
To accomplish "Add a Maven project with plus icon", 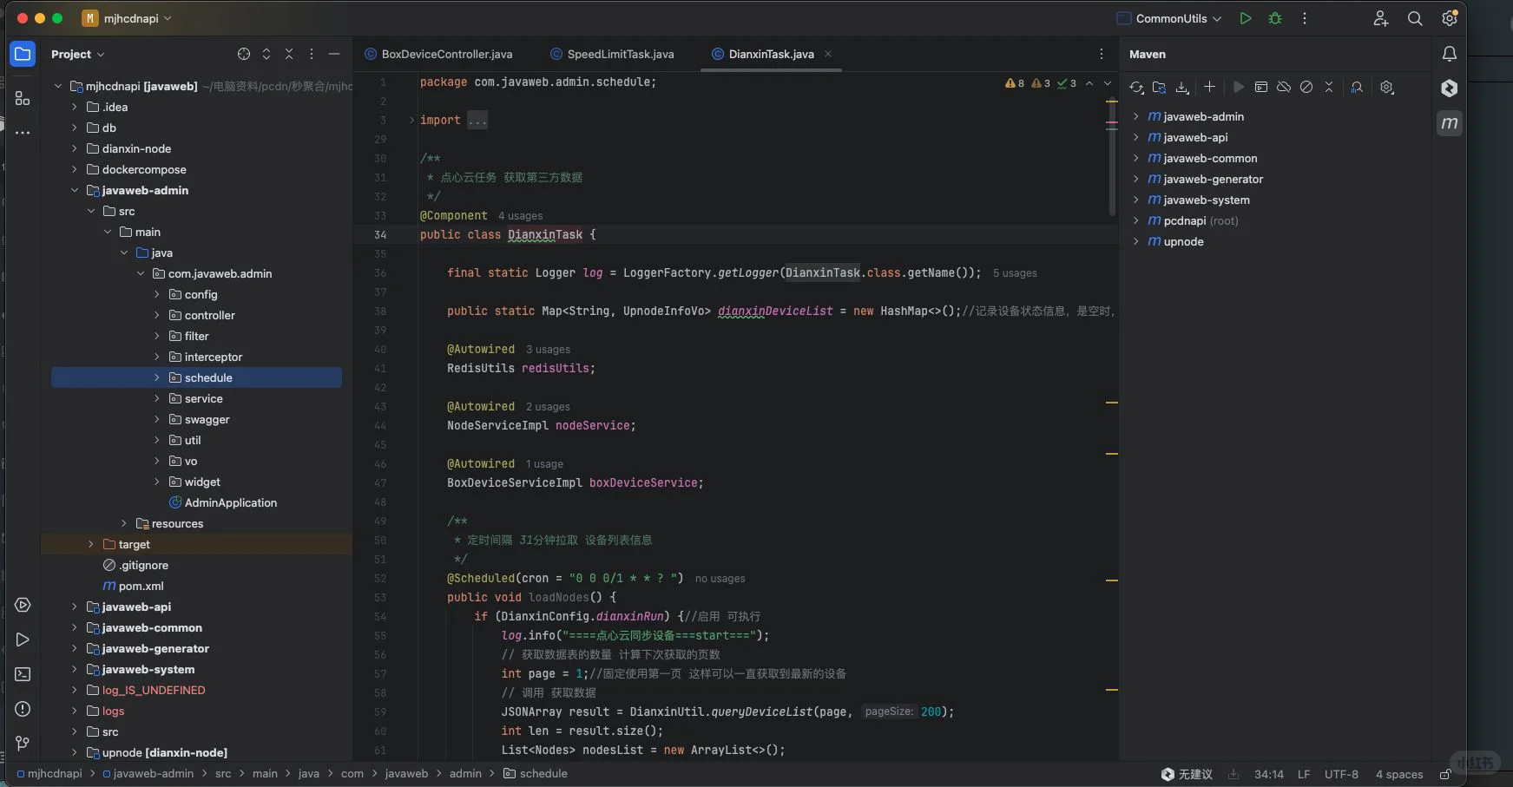I will 1209,87.
